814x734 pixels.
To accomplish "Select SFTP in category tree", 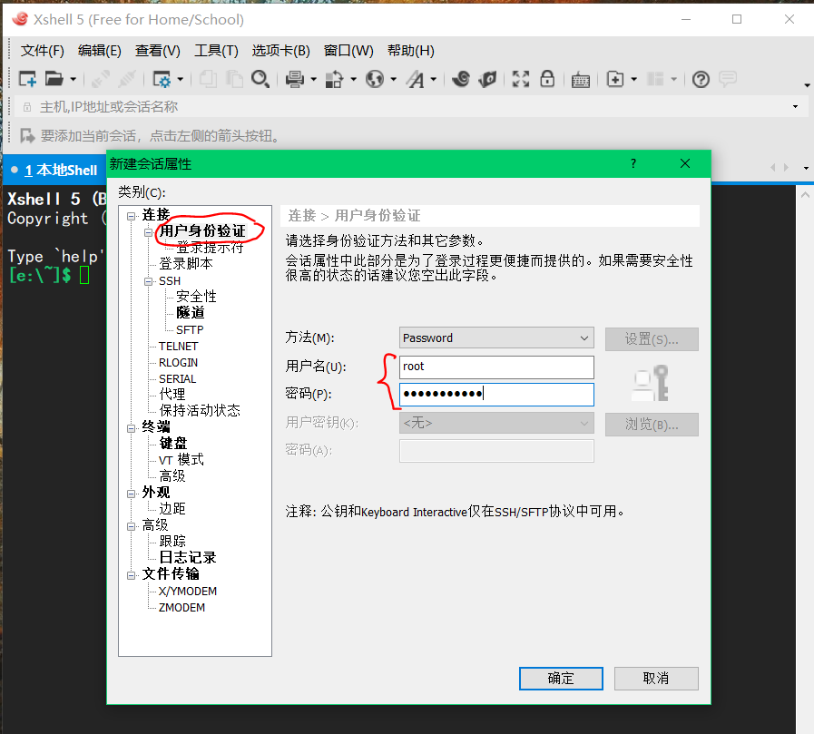I will (190, 329).
